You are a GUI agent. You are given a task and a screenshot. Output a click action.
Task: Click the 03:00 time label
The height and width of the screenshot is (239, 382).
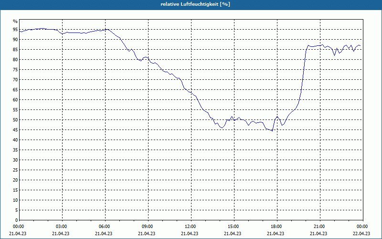[62, 227]
